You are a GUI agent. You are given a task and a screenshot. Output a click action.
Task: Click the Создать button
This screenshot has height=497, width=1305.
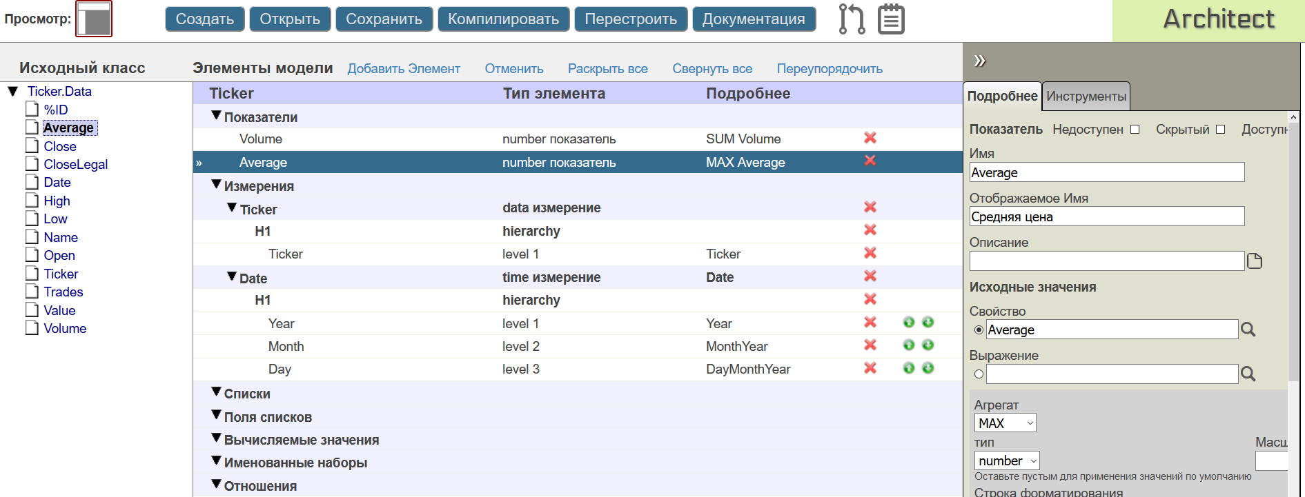point(205,19)
